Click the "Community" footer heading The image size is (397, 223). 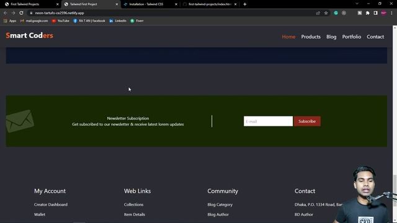point(223,191)
